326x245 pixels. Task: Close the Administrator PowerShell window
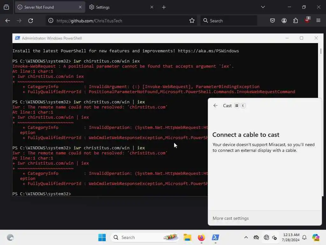pos(316,38)
